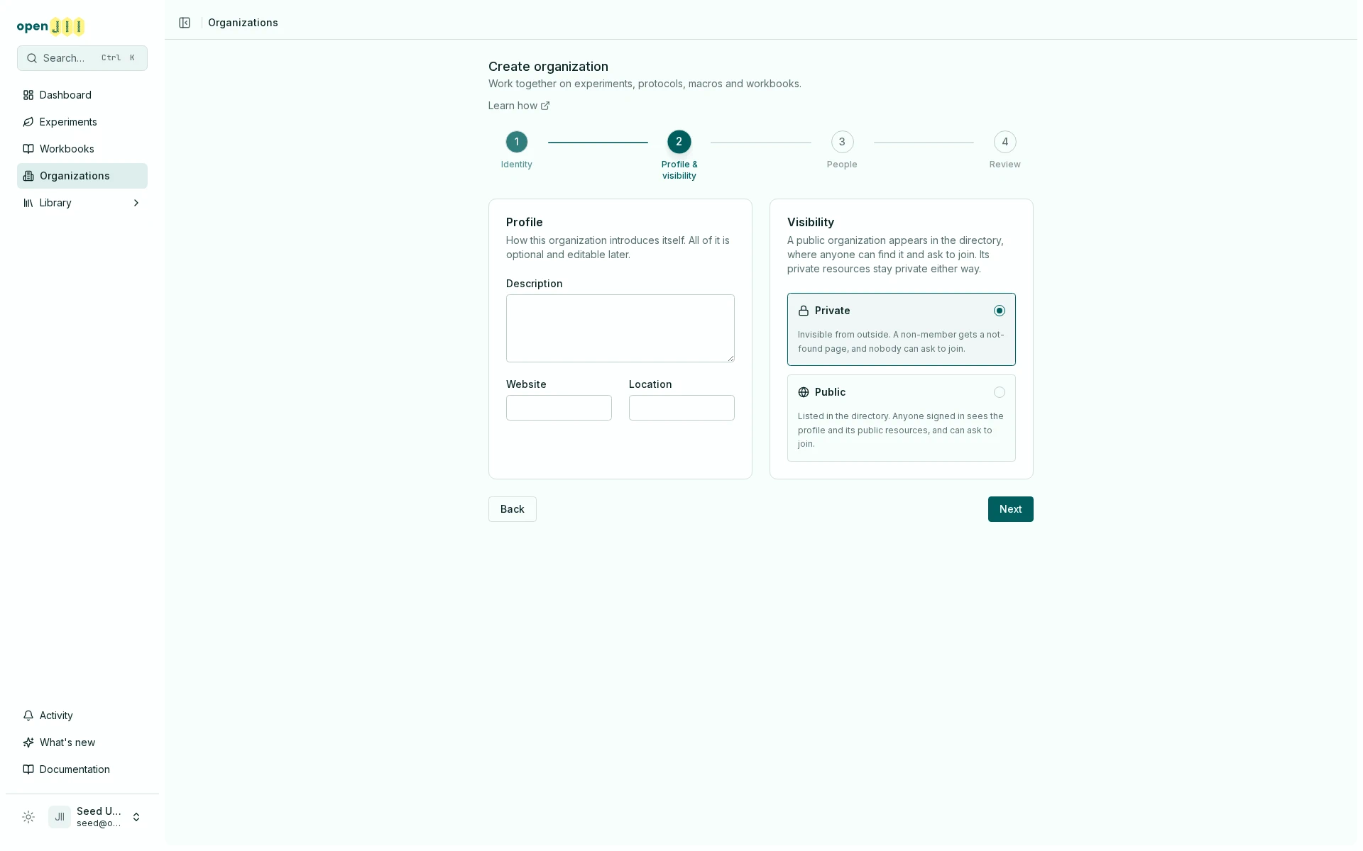Focus the Website input field
1363x851 pixels.
(x=559, y=408)
